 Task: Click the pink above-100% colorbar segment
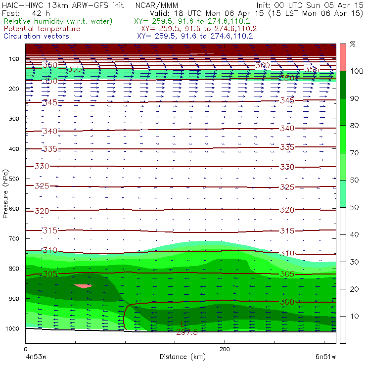(x=343, y=57)
